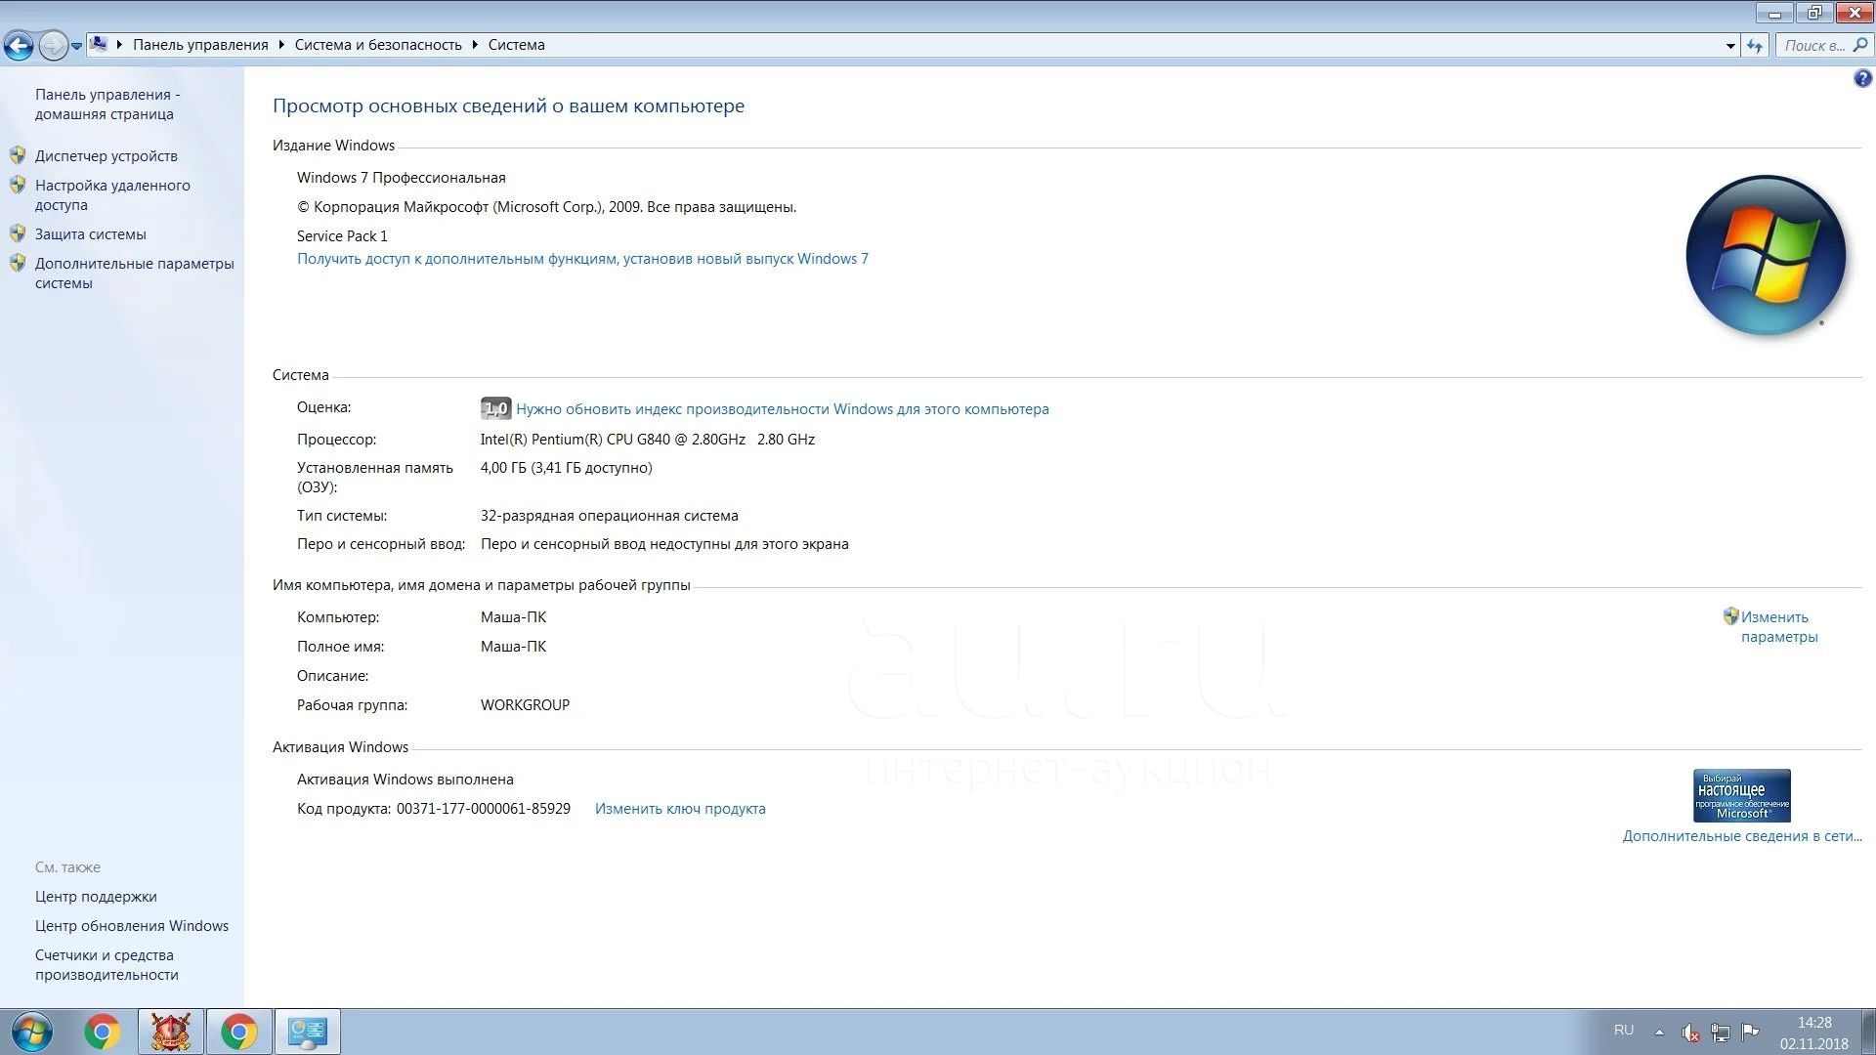
Task: Click the muted volume tray icon
Action: (1690, 1032)
